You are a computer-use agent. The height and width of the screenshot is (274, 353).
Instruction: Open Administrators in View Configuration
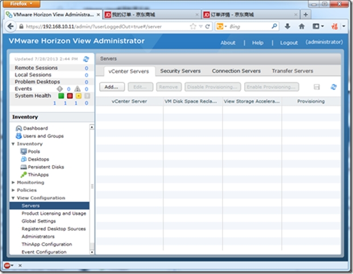[38, 236]
